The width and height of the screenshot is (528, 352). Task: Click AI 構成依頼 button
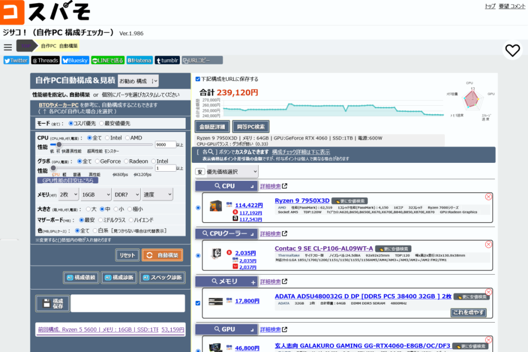[81, 278]
